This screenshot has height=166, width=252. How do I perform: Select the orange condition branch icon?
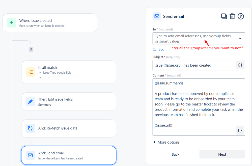click(30, 72)
